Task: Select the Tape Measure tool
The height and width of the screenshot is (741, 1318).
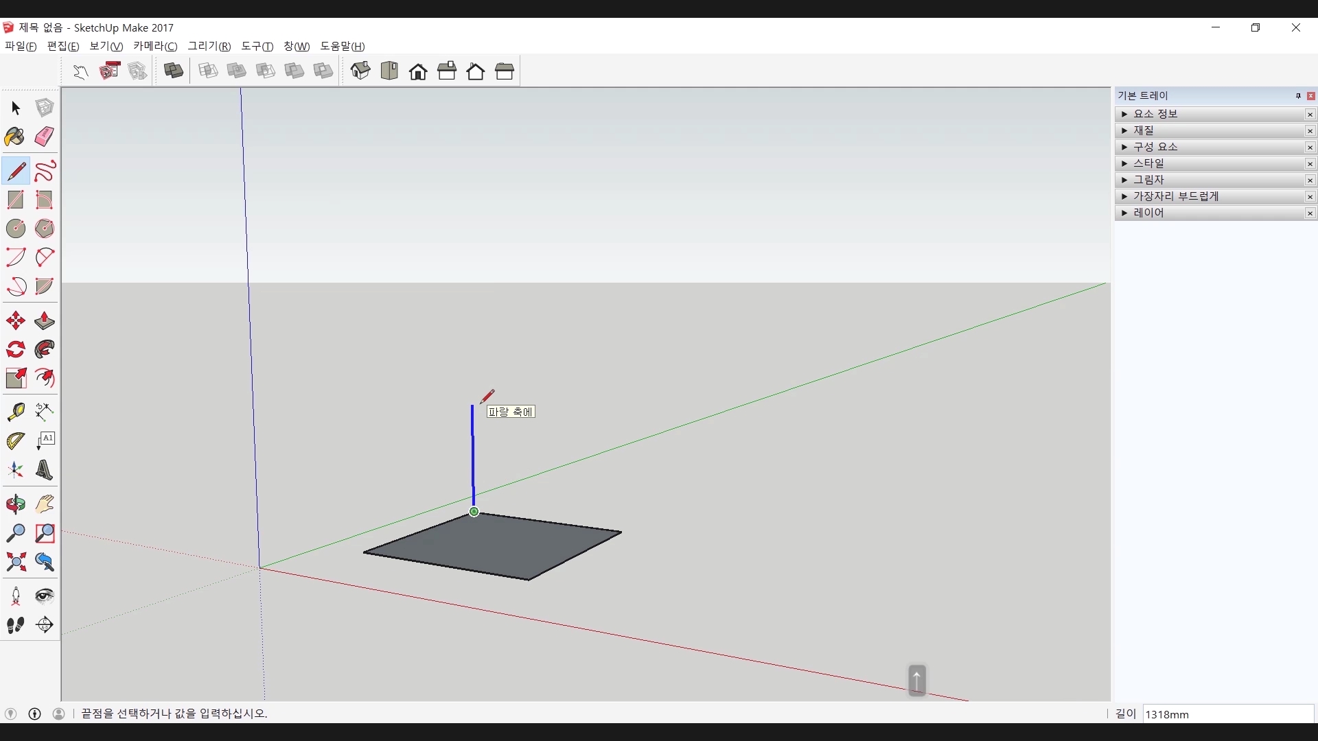Action: click(15, 412)
